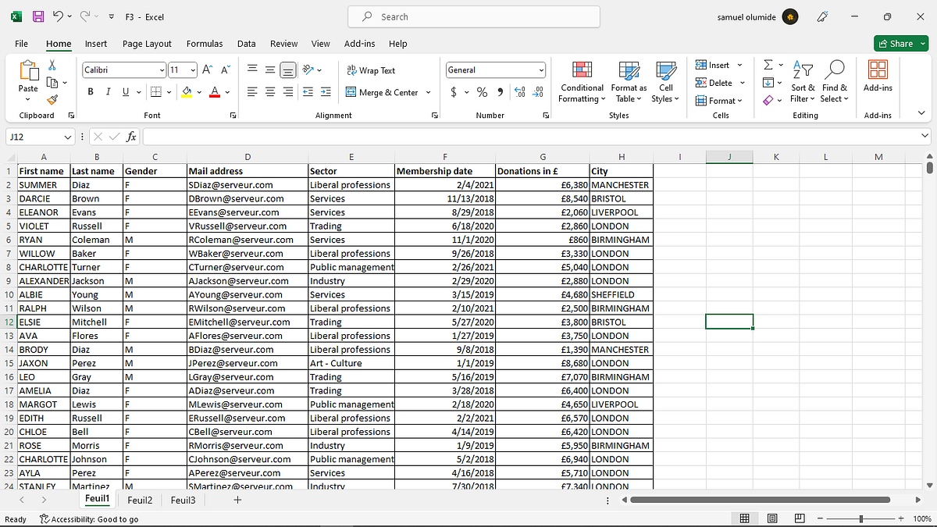Click the Cut scissors icon
Screen dimensions: 937x527
52,65
